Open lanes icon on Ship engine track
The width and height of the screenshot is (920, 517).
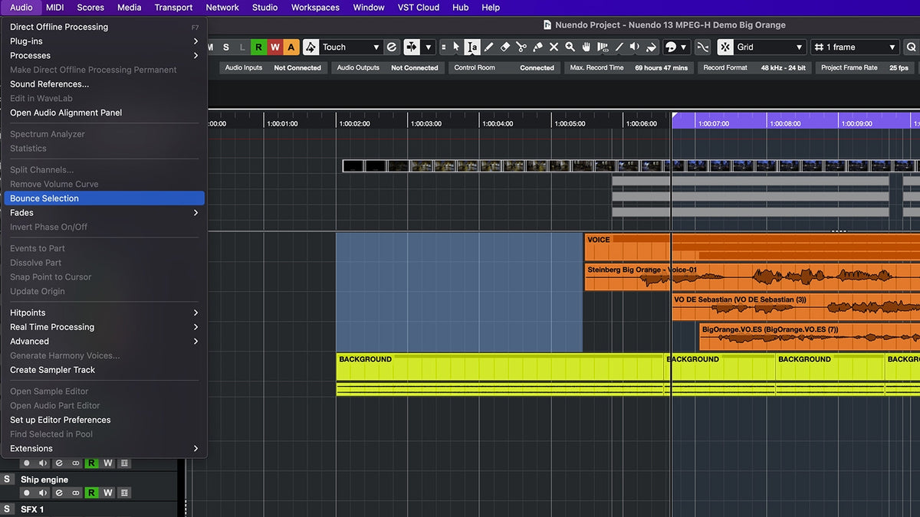click(x=124, y=492)
